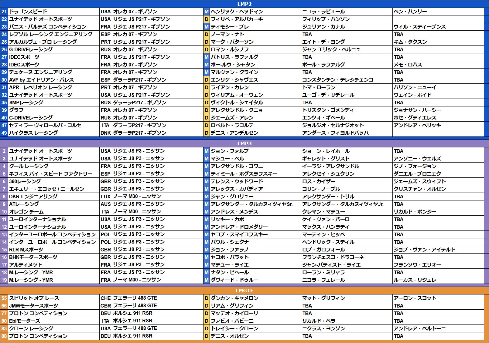489x343 pixels.
Task: Click driver ホセ・グティエレス
Action: coord(415,118)
